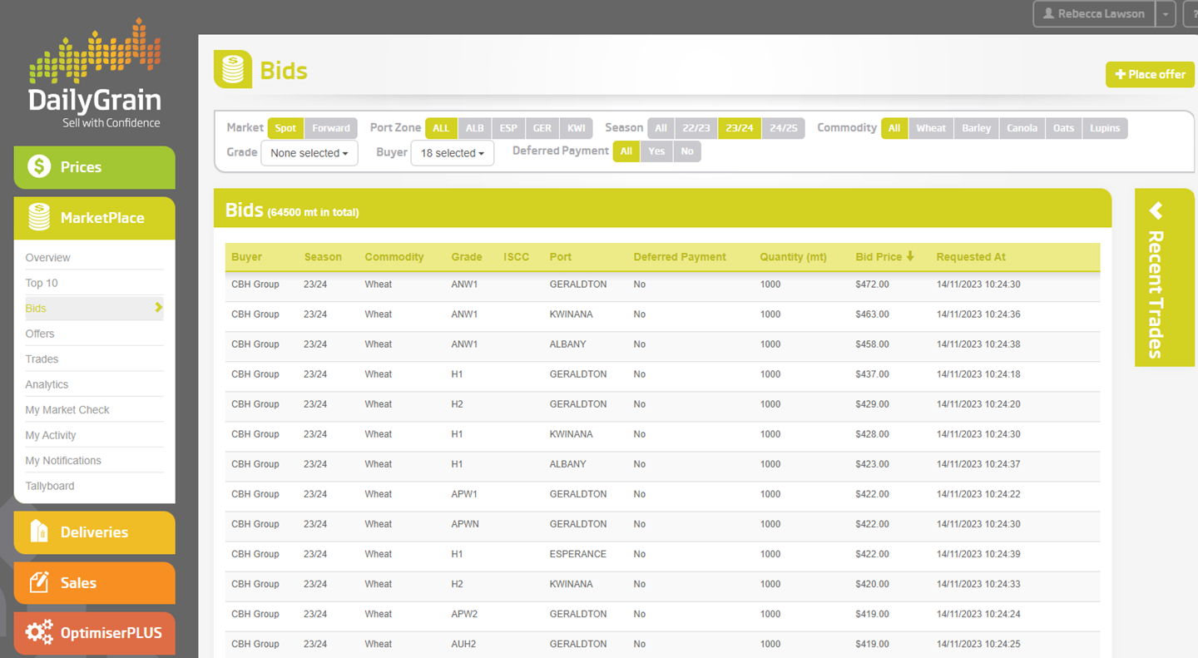This screenshot has width=1198, height=658.
Task: Click the $458.00 bid price cell
Action: pyautogui.click(x=872, y=344)
